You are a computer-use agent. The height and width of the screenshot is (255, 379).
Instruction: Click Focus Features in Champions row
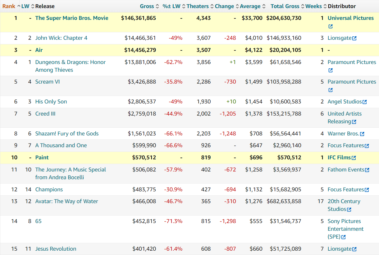pos(346,189)
